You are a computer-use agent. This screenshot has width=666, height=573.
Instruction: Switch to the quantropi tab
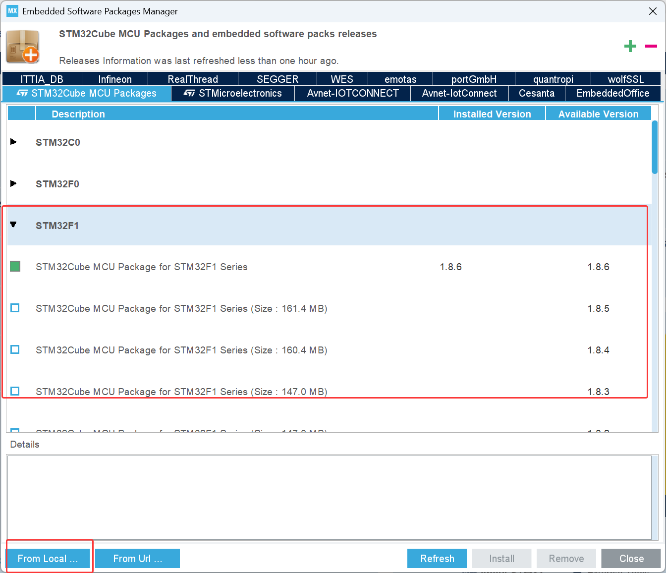pos(553,79)
